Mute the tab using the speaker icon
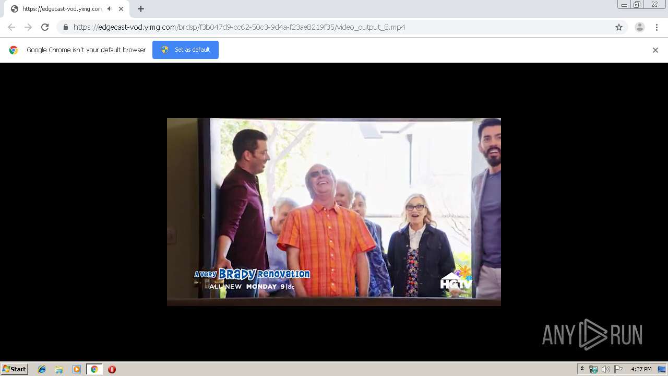The height and width of the screenshot is (376, 668). (x=110, y=9)
